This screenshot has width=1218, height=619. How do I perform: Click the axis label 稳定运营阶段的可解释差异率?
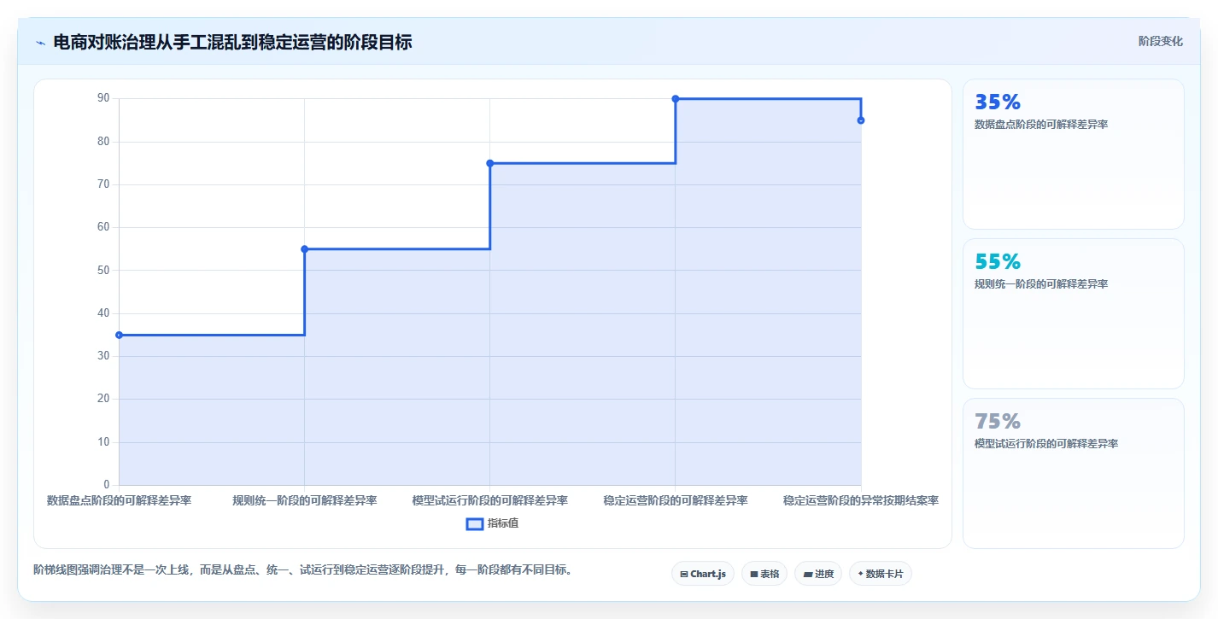pyautogui.click(x=676, y=500)
